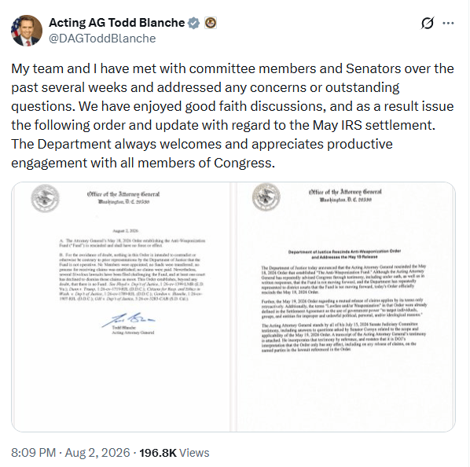Open the left attached order document image
This screenshot has width=470, height=467.
point(120,307)
